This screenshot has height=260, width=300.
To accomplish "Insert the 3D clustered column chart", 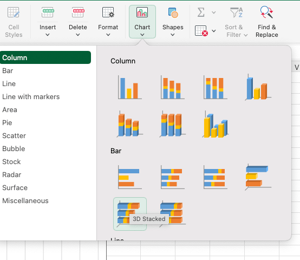I will (258, 87).
